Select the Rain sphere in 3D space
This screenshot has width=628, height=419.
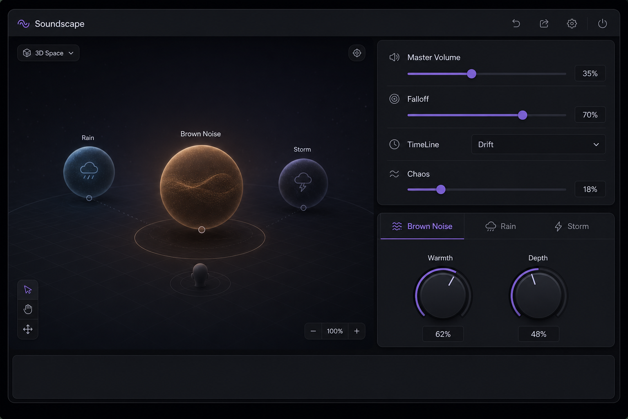89,172
